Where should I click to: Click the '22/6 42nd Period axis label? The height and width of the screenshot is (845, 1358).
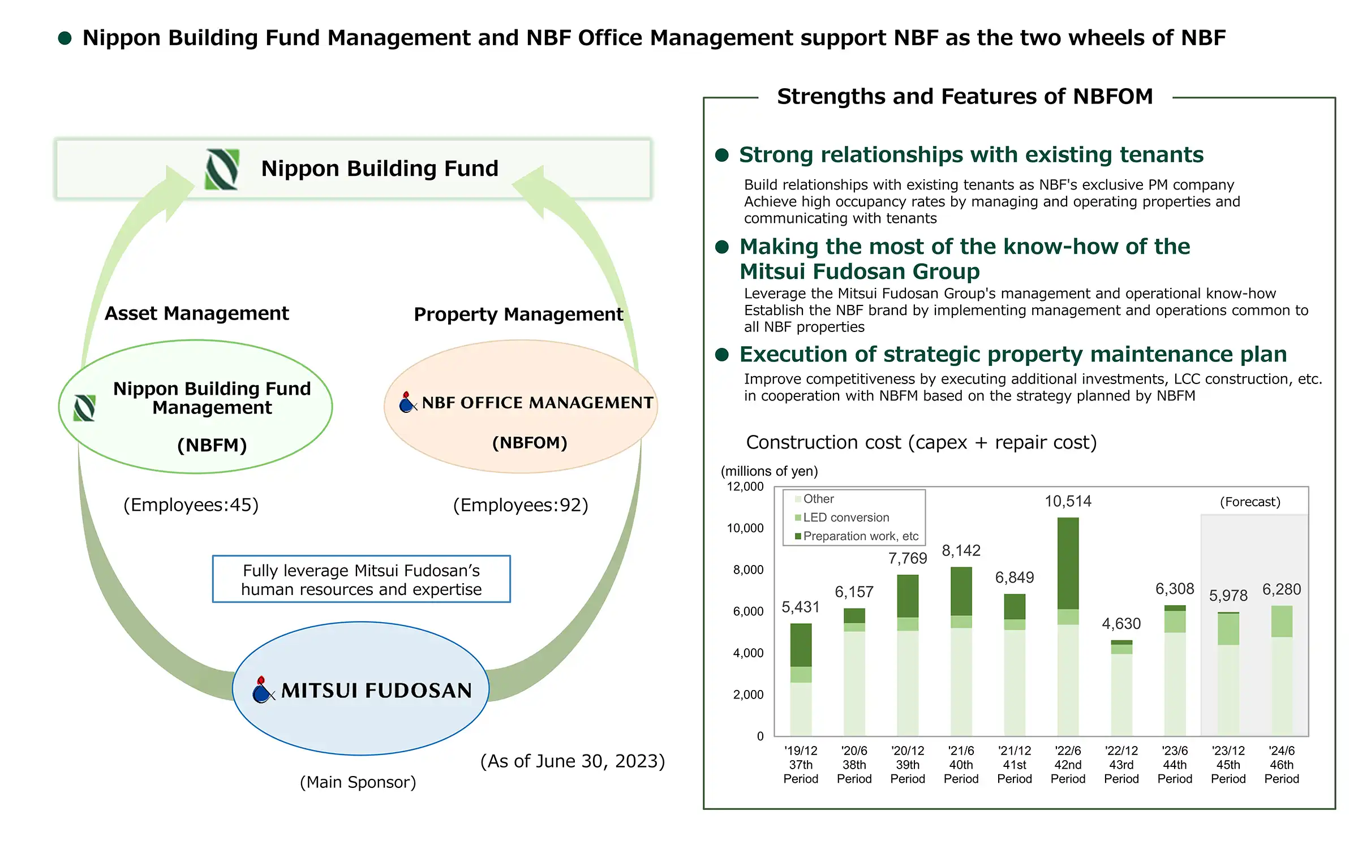coord(1068,765)
